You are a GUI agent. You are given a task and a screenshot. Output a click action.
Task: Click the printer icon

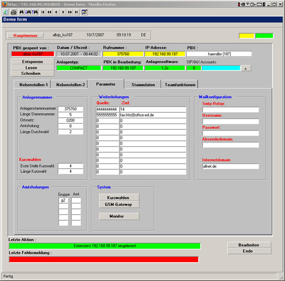(13, 12)
